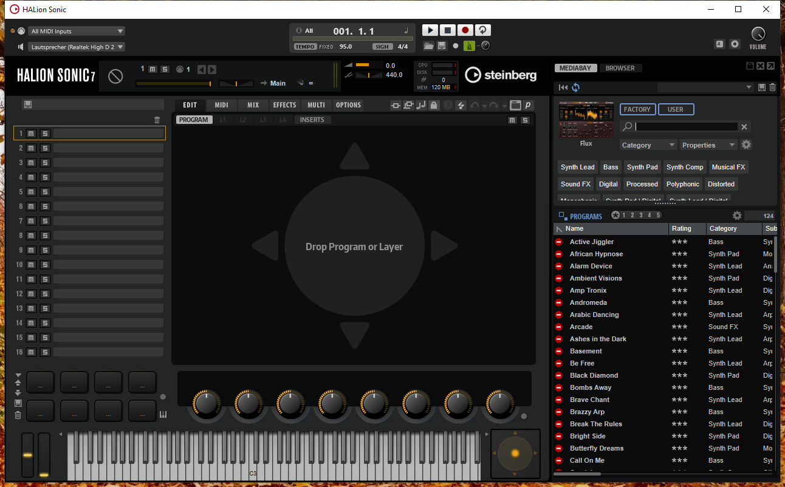Viewport: 785px width, 487px height.
Task: Open attribute filter settings gear beside Properties
Action: click(746, 145)
